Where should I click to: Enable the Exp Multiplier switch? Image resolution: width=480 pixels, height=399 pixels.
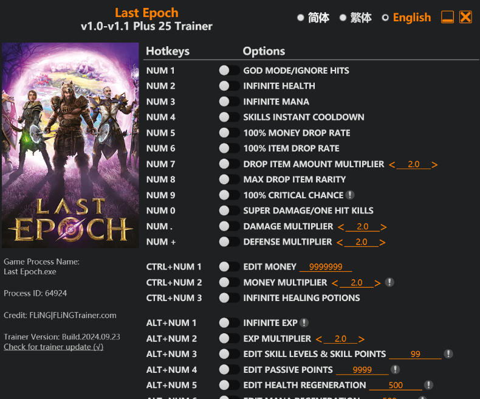[x=229, y=338]
